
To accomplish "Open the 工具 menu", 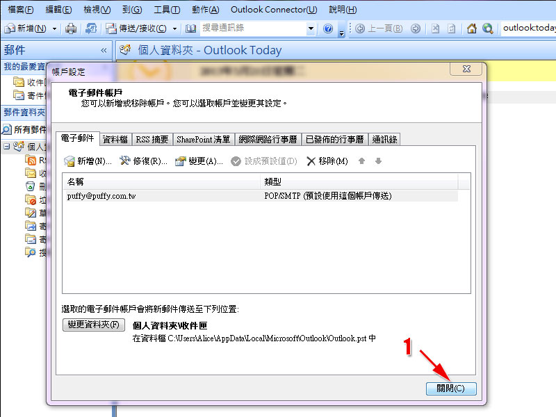I will [167, 10].
